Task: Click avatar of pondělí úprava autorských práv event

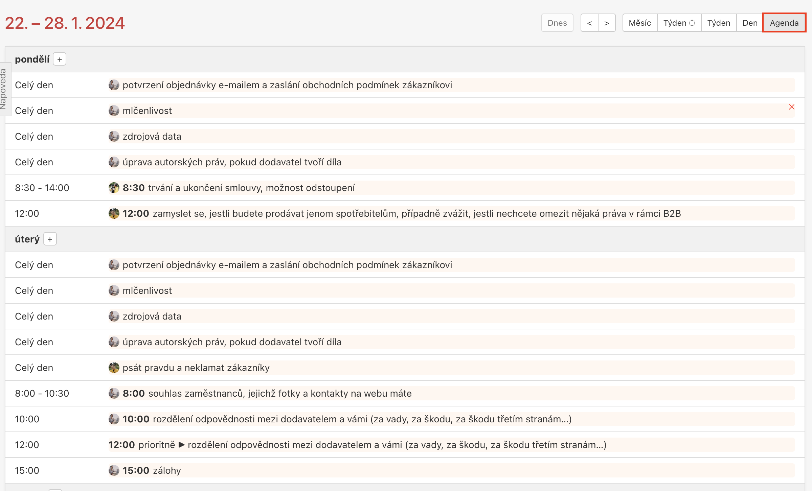Action: coord(114,162)
